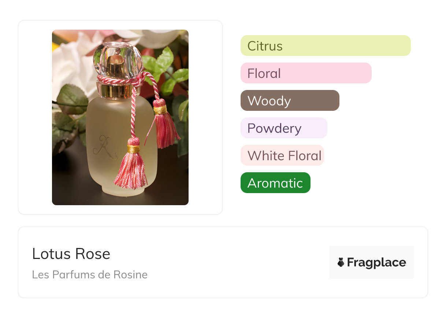This screenshot has width=446, height=316.
Task: Choose the Powdery accord bar
Action: click(283, 128)
